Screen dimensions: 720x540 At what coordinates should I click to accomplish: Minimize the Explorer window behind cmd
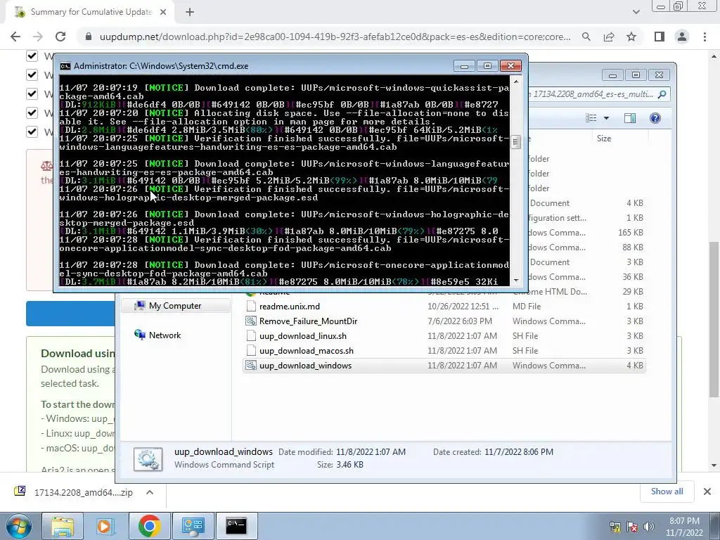pos(612,75)
